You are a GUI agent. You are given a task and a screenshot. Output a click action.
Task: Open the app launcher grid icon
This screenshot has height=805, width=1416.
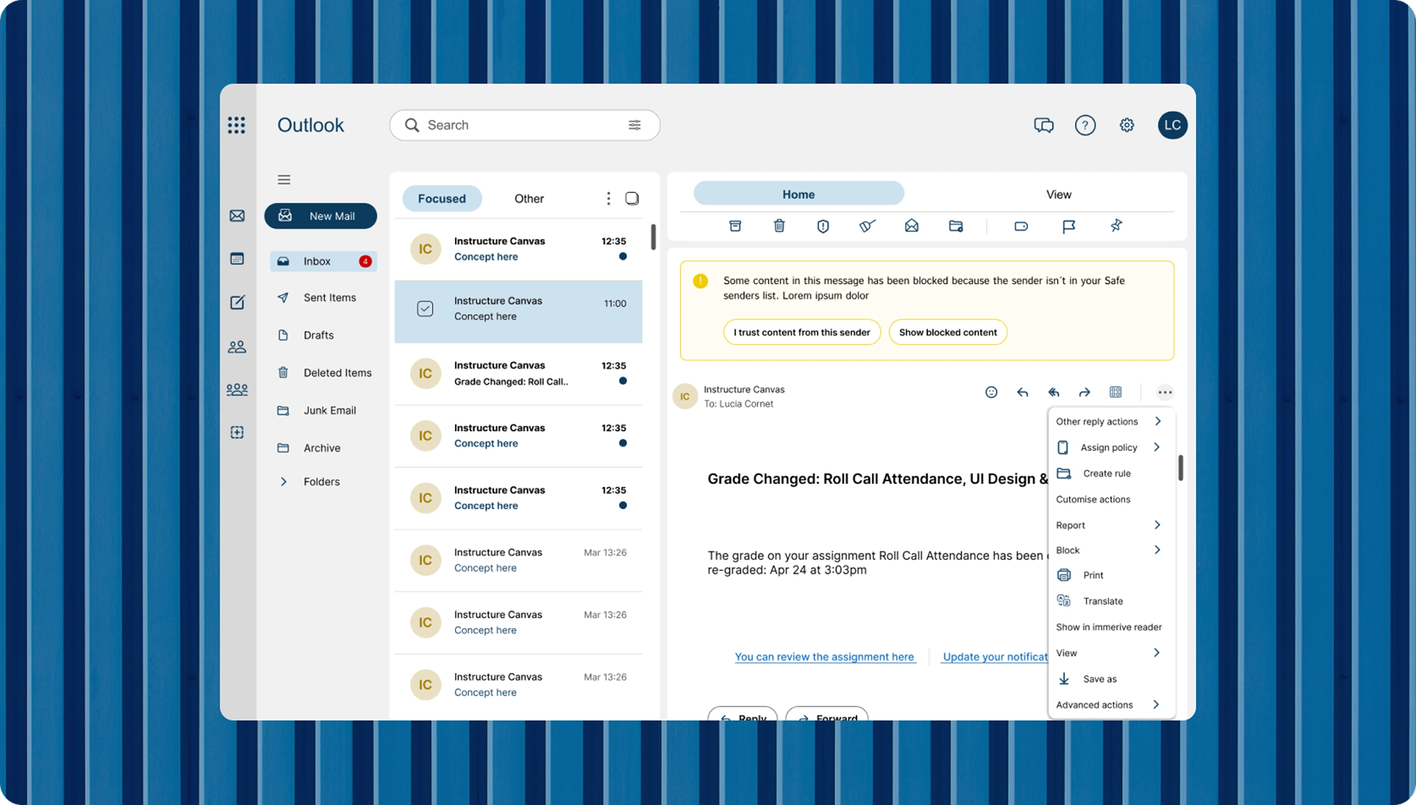[236, 125]
